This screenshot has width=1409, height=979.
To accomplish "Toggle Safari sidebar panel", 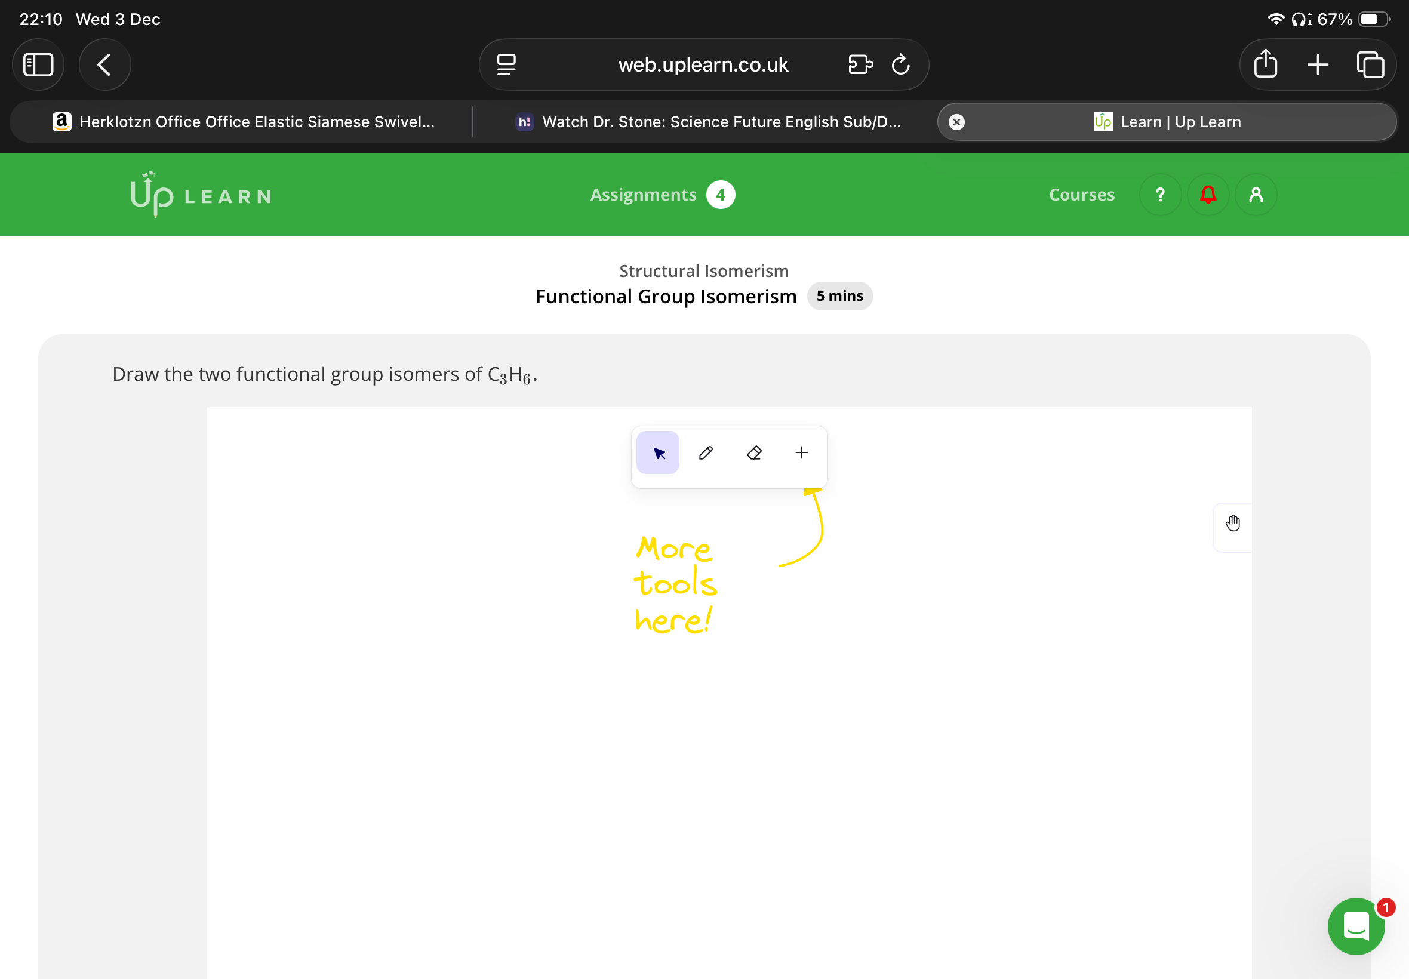I will tap(38, 64).
